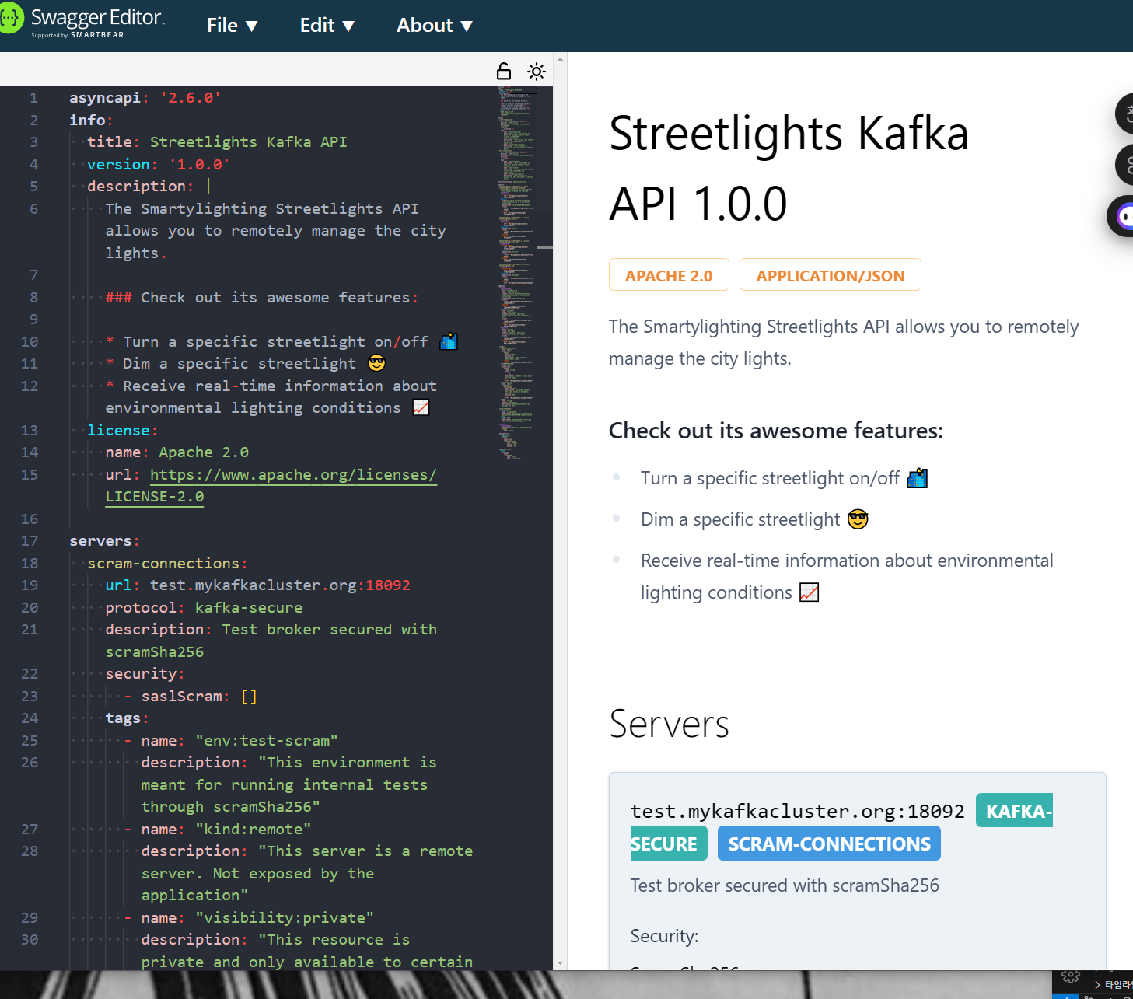Viewport: 1133px width, 999px height.
Task: Open the File menu
Action: (232, 26)
